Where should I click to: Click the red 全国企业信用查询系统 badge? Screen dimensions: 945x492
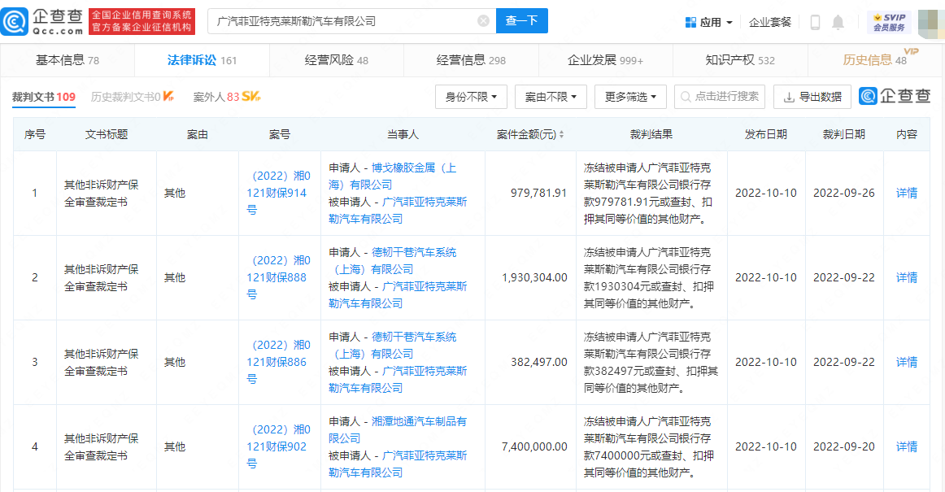click(x=142, y=22)
